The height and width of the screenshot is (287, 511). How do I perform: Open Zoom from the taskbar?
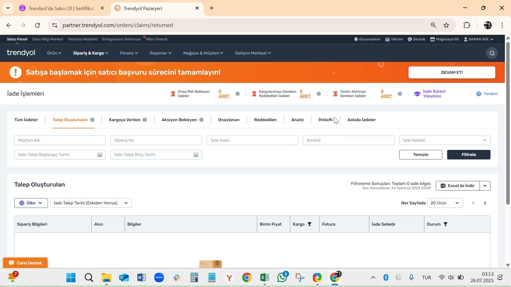159,277
